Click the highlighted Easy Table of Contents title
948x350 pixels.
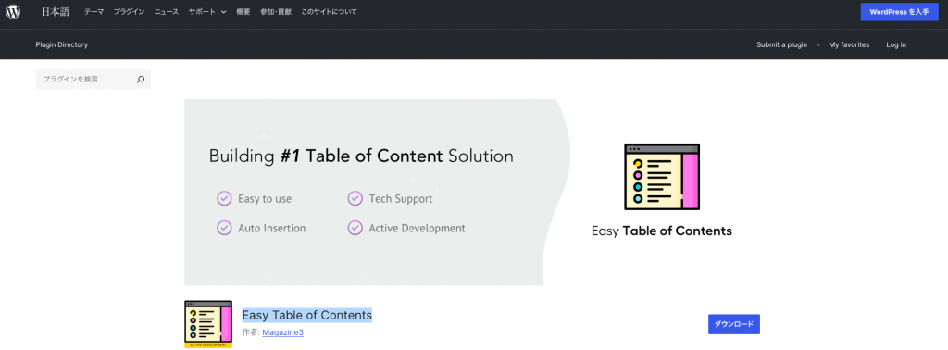coord(307,315)
